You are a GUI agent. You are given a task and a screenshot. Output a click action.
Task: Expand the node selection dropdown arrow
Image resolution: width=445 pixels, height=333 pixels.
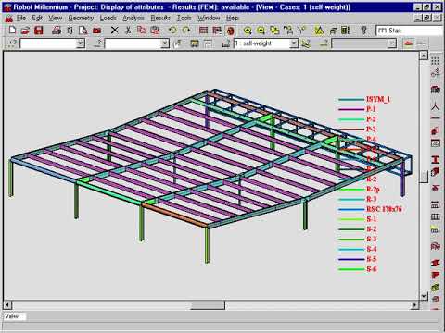(x=81, y=43)
